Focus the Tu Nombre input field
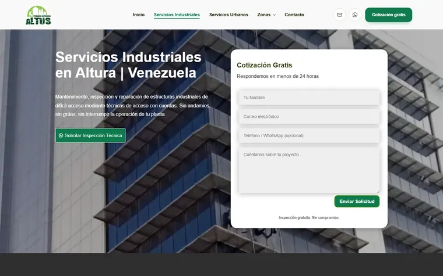 point(309,98)
